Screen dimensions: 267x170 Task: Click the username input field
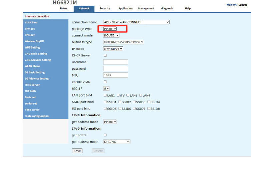pos(115,62)
